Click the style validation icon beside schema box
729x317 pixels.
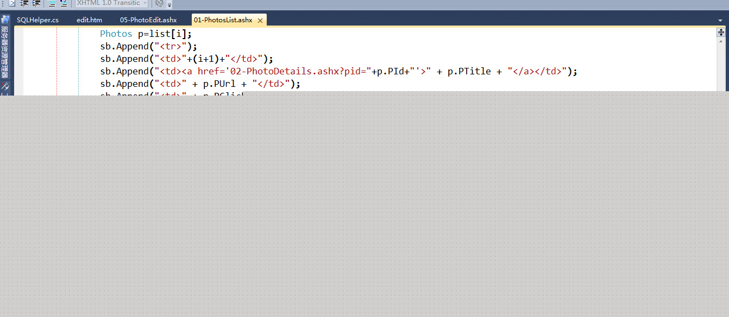coord(159,3)
